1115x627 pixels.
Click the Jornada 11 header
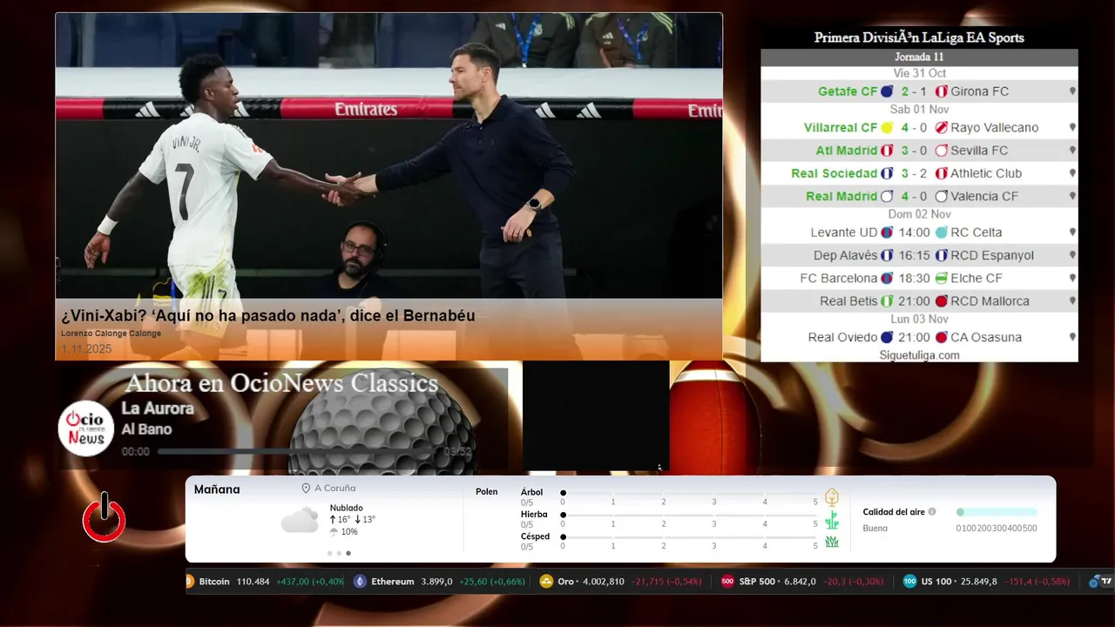coord(919,57)
